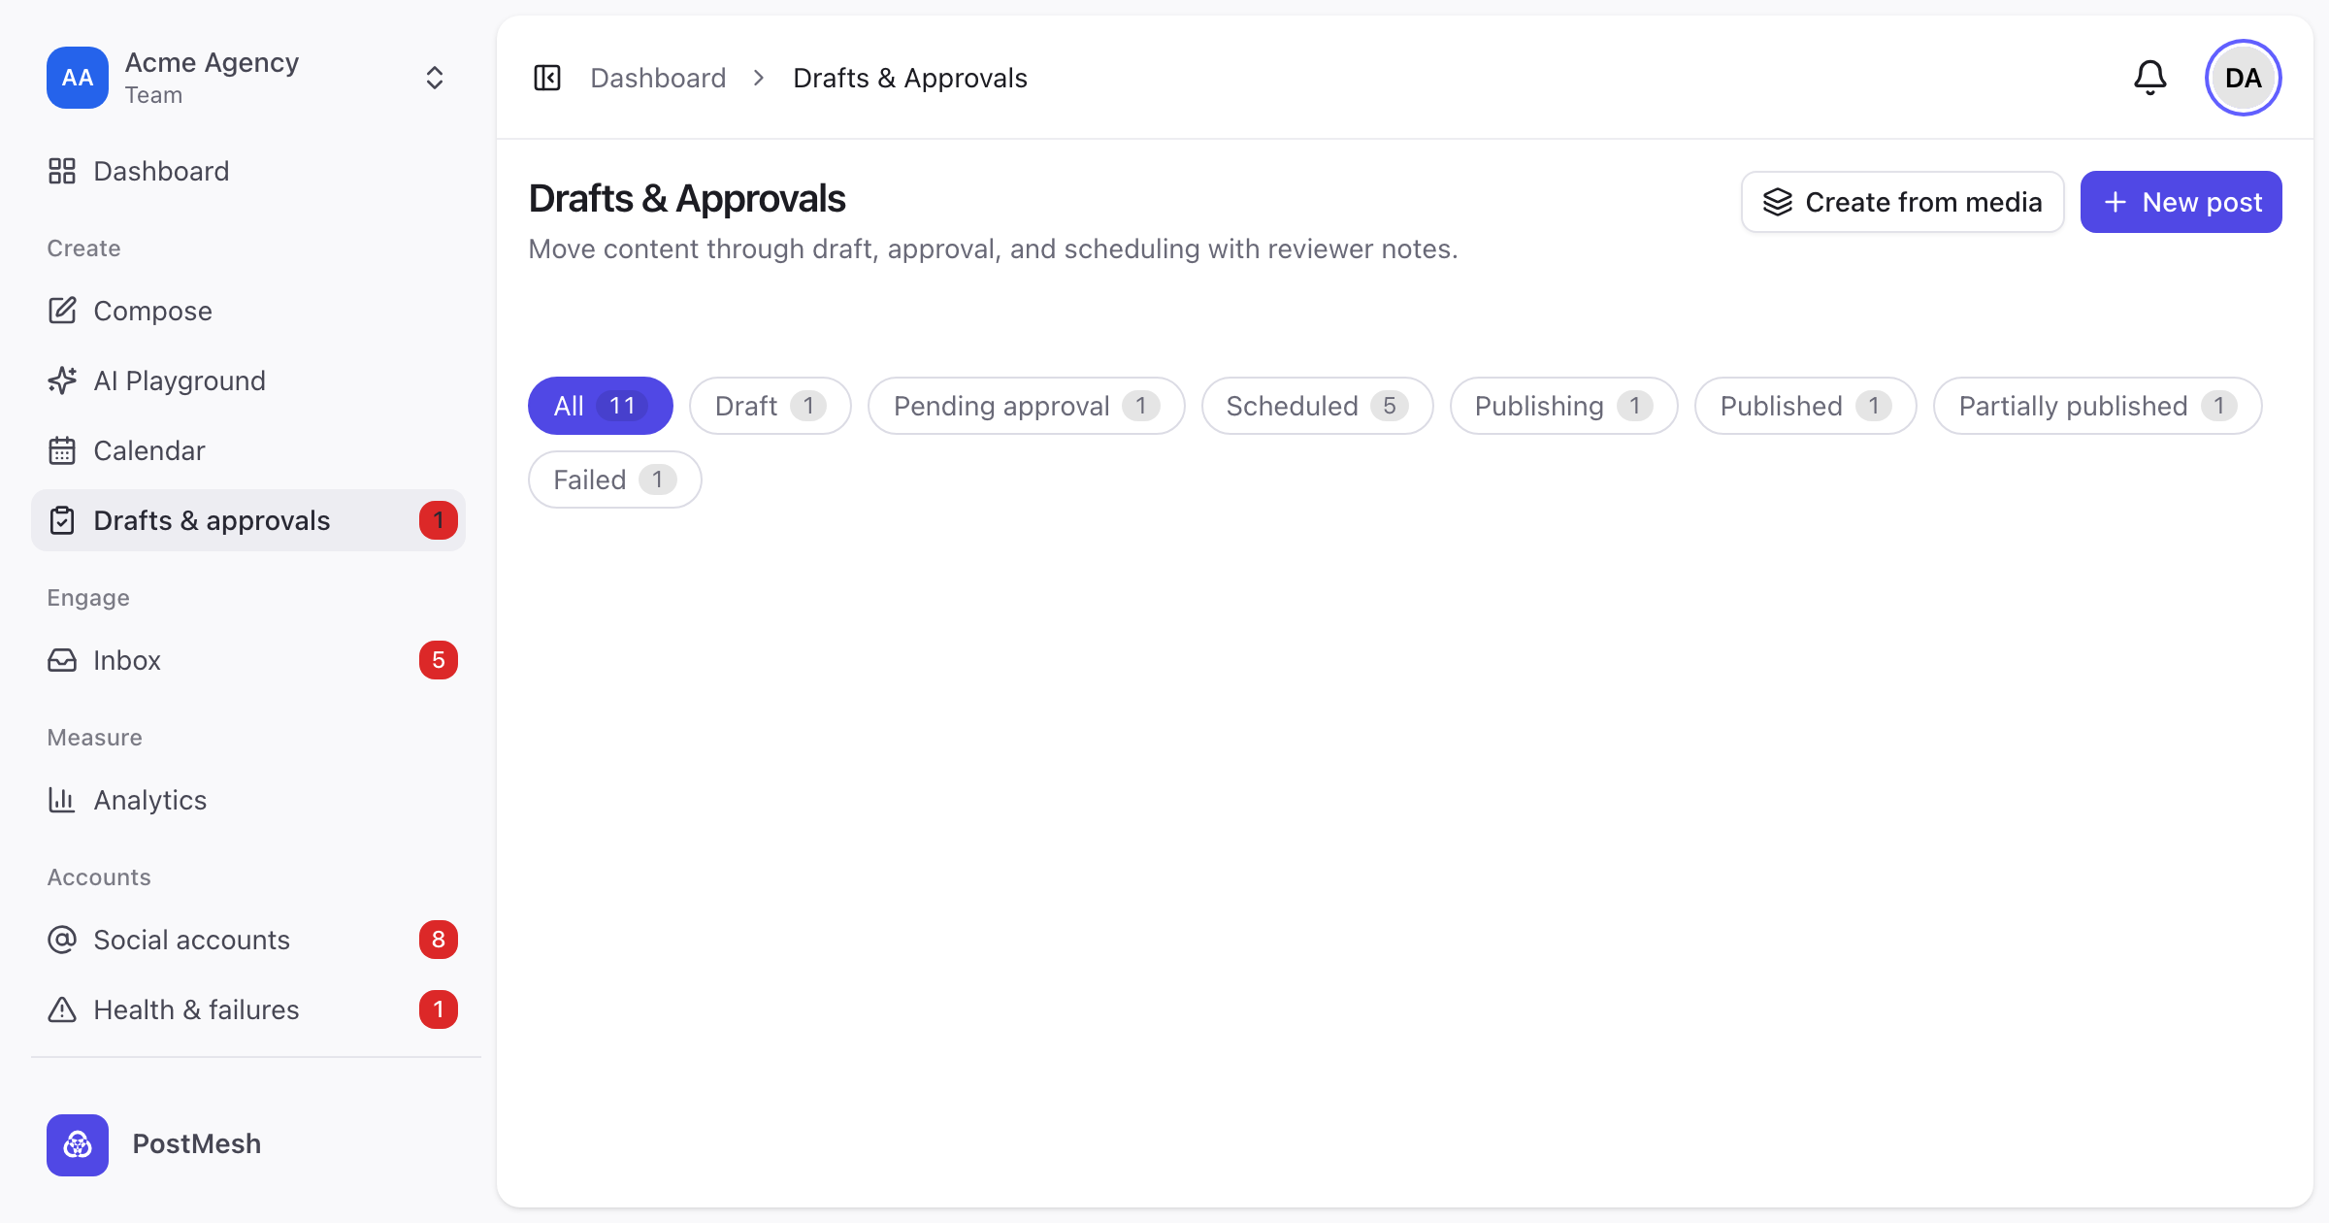This screenshot has width=2329, height=1223.
Task: Click the Compose pencil icon
Action: coord(62,311)
